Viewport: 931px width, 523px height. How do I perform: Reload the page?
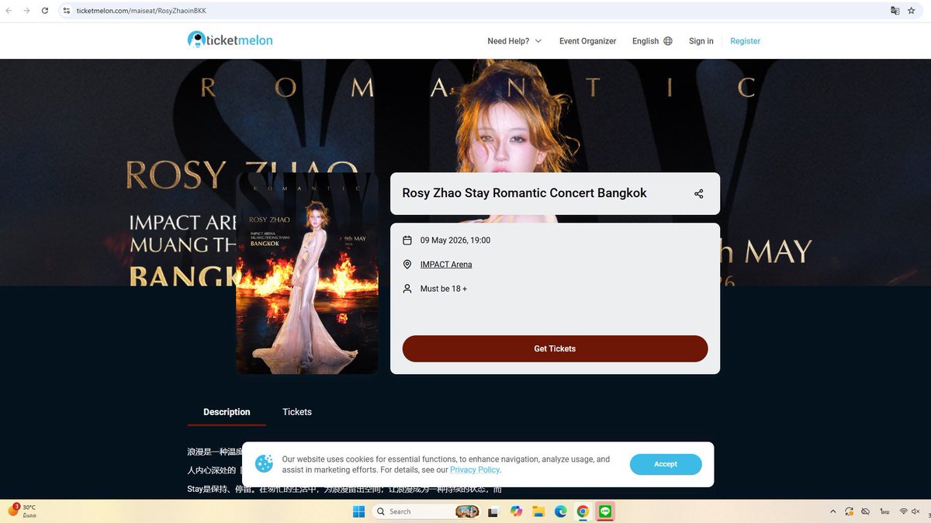pos(44,11)
